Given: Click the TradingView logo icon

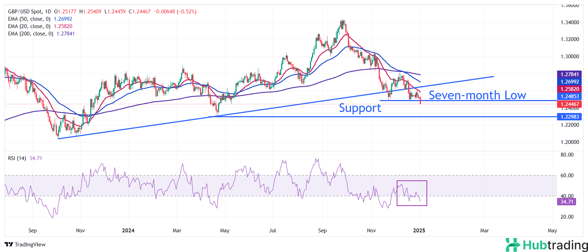Looking at the screenshot, I should [x=9, y=244].
